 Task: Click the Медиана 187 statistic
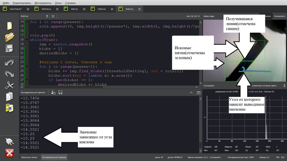click(x=231, y=147)
